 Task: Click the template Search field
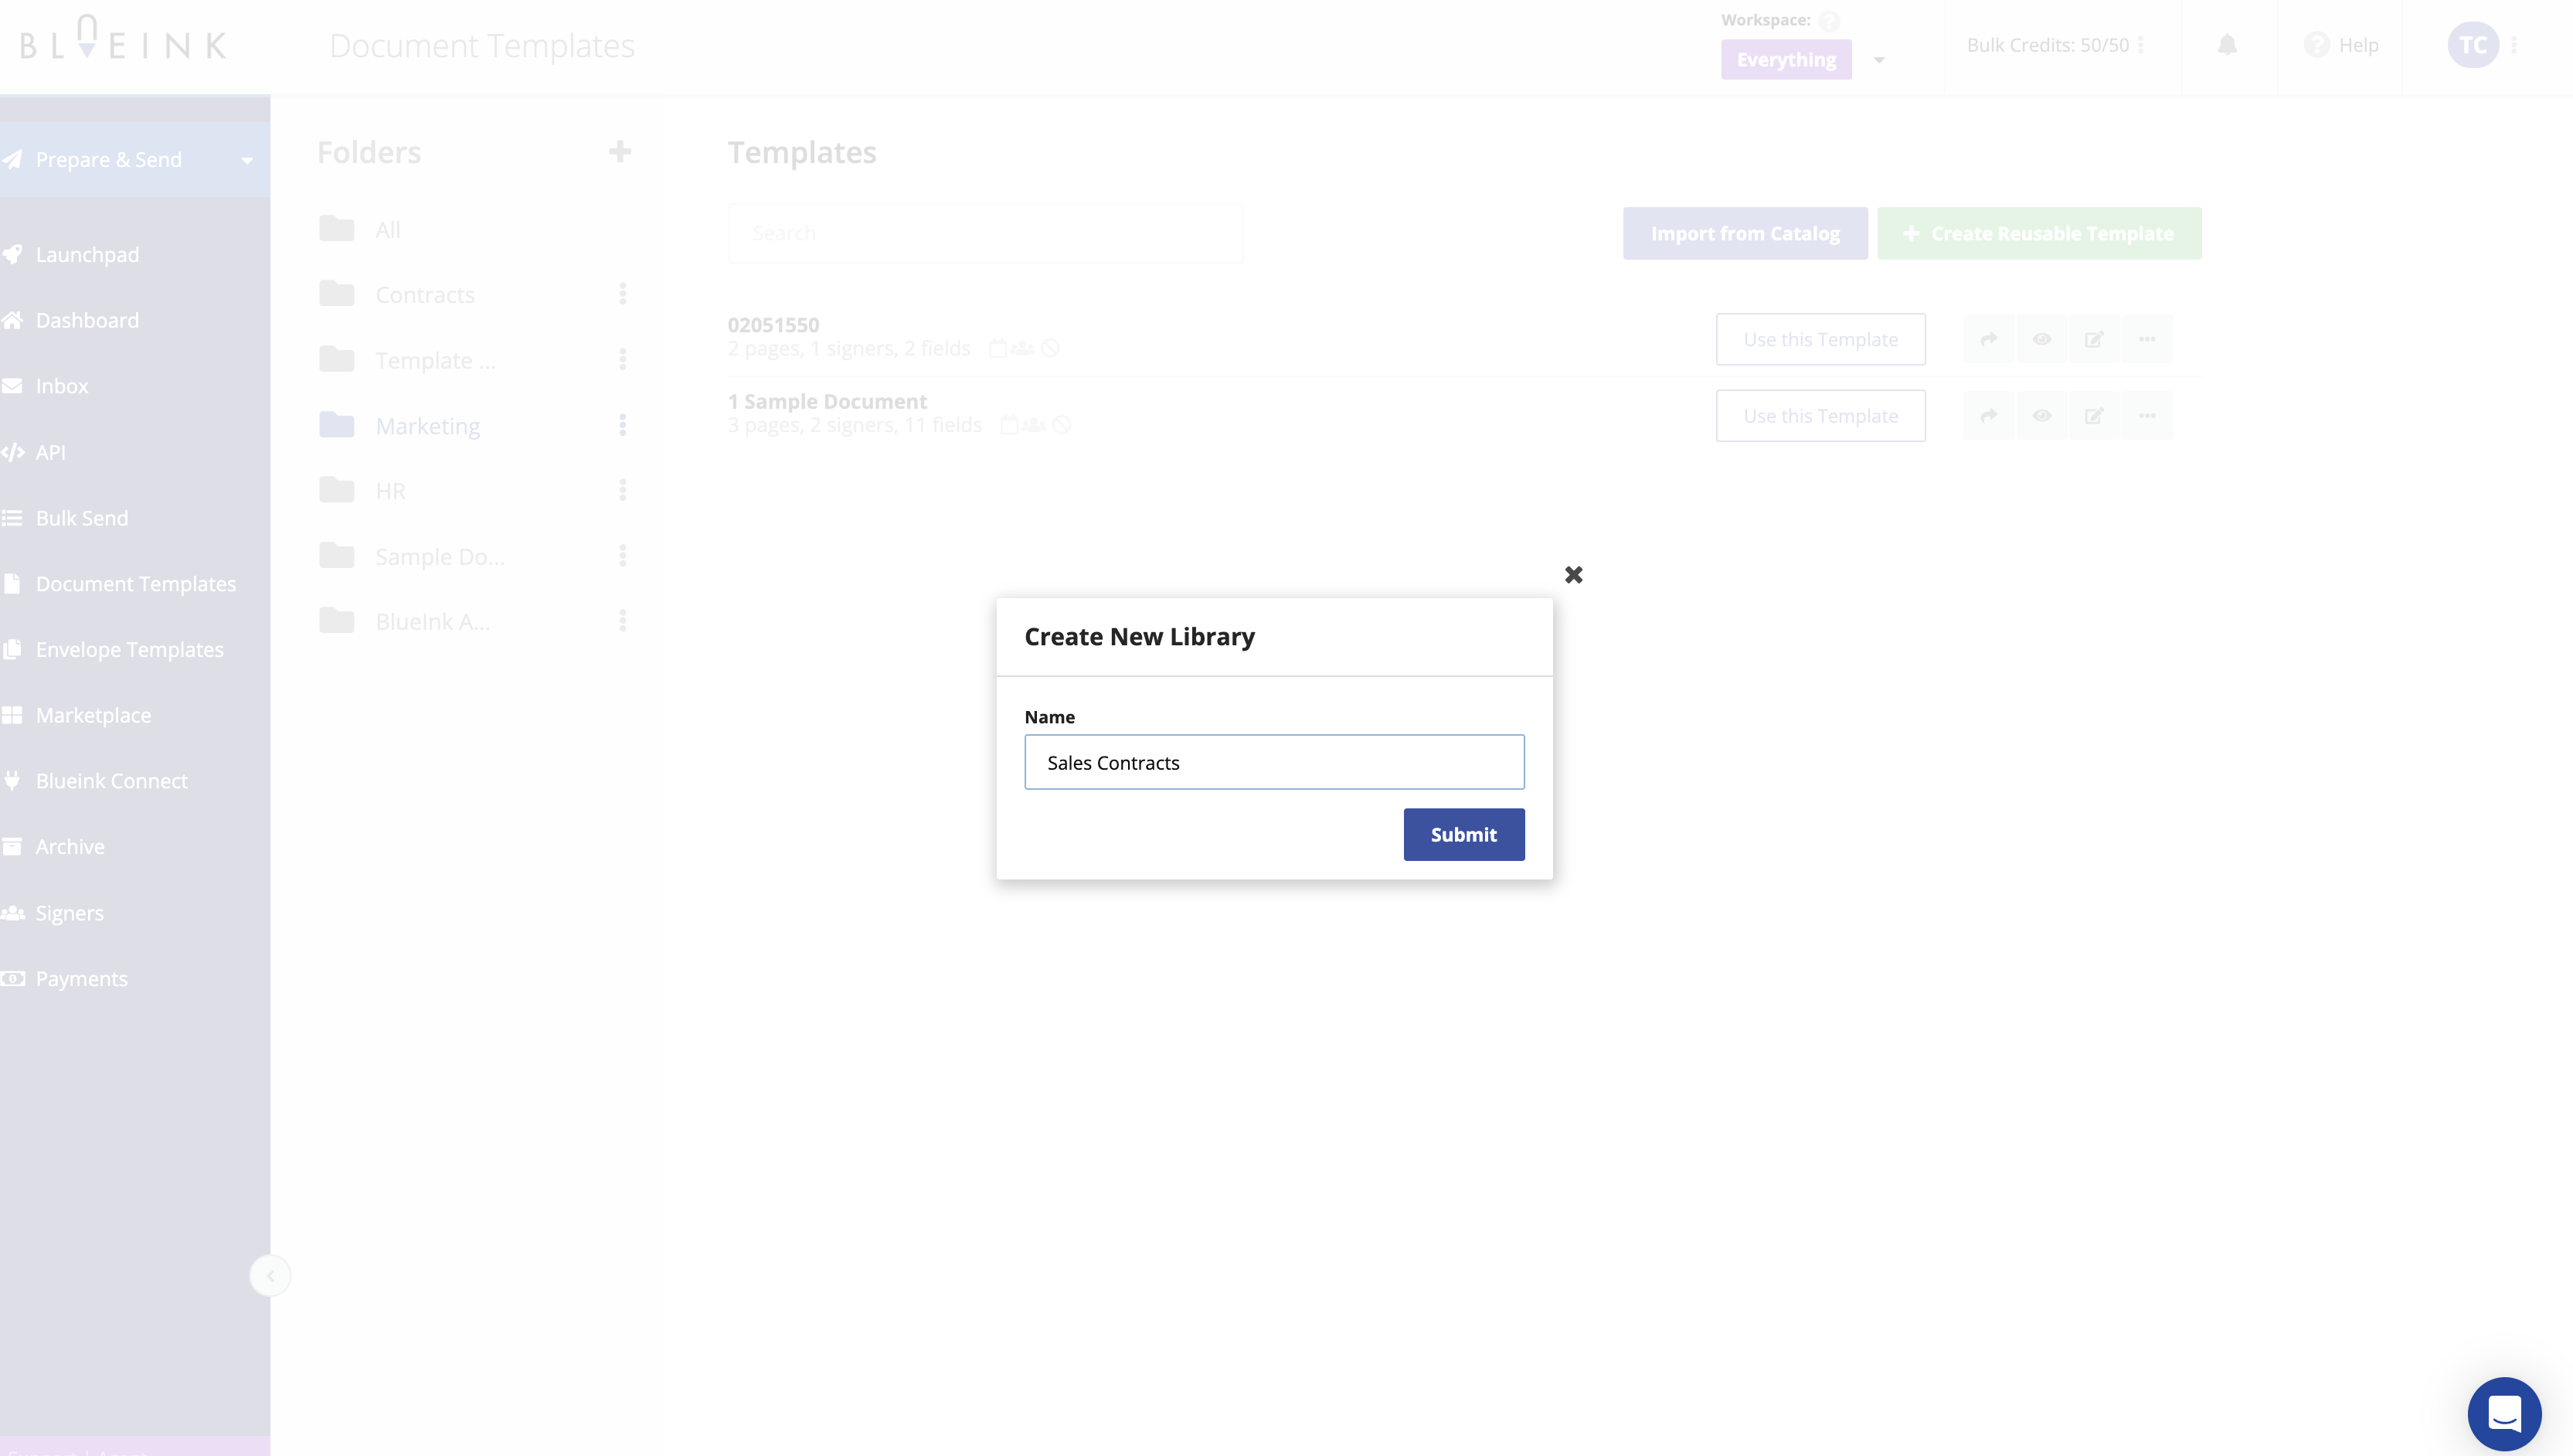[986, 233]
